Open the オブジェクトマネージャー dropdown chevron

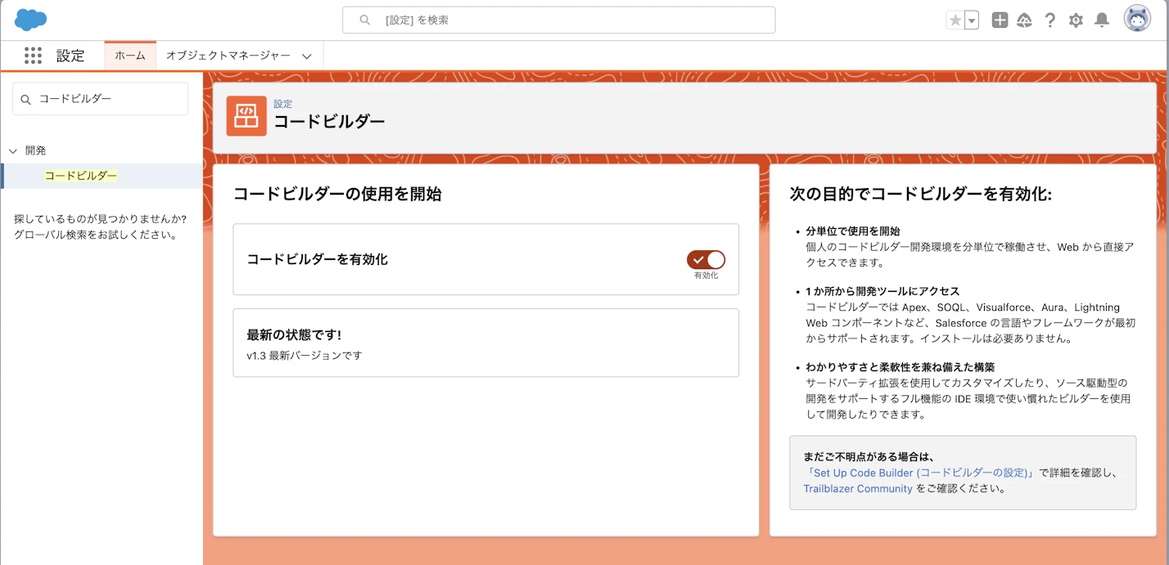pyautogui.click(x=306, y=56)
